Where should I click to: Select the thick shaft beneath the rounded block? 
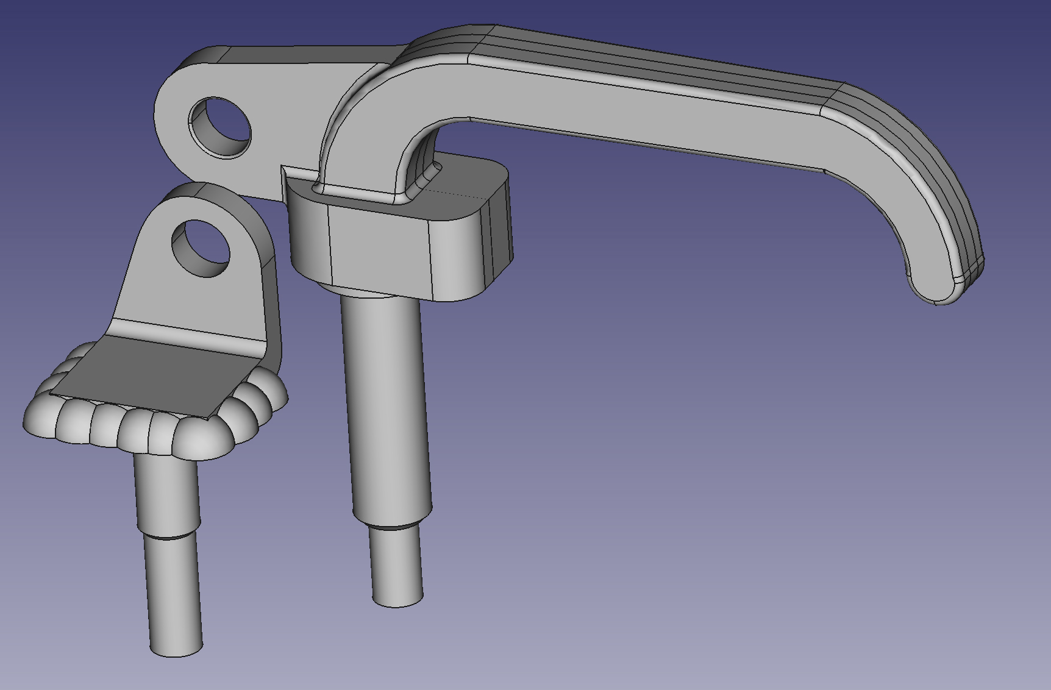click(x=386, y=408)
